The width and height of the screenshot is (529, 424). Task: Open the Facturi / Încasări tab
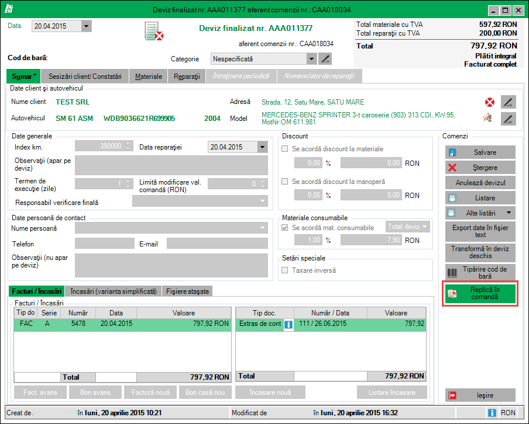36,291
